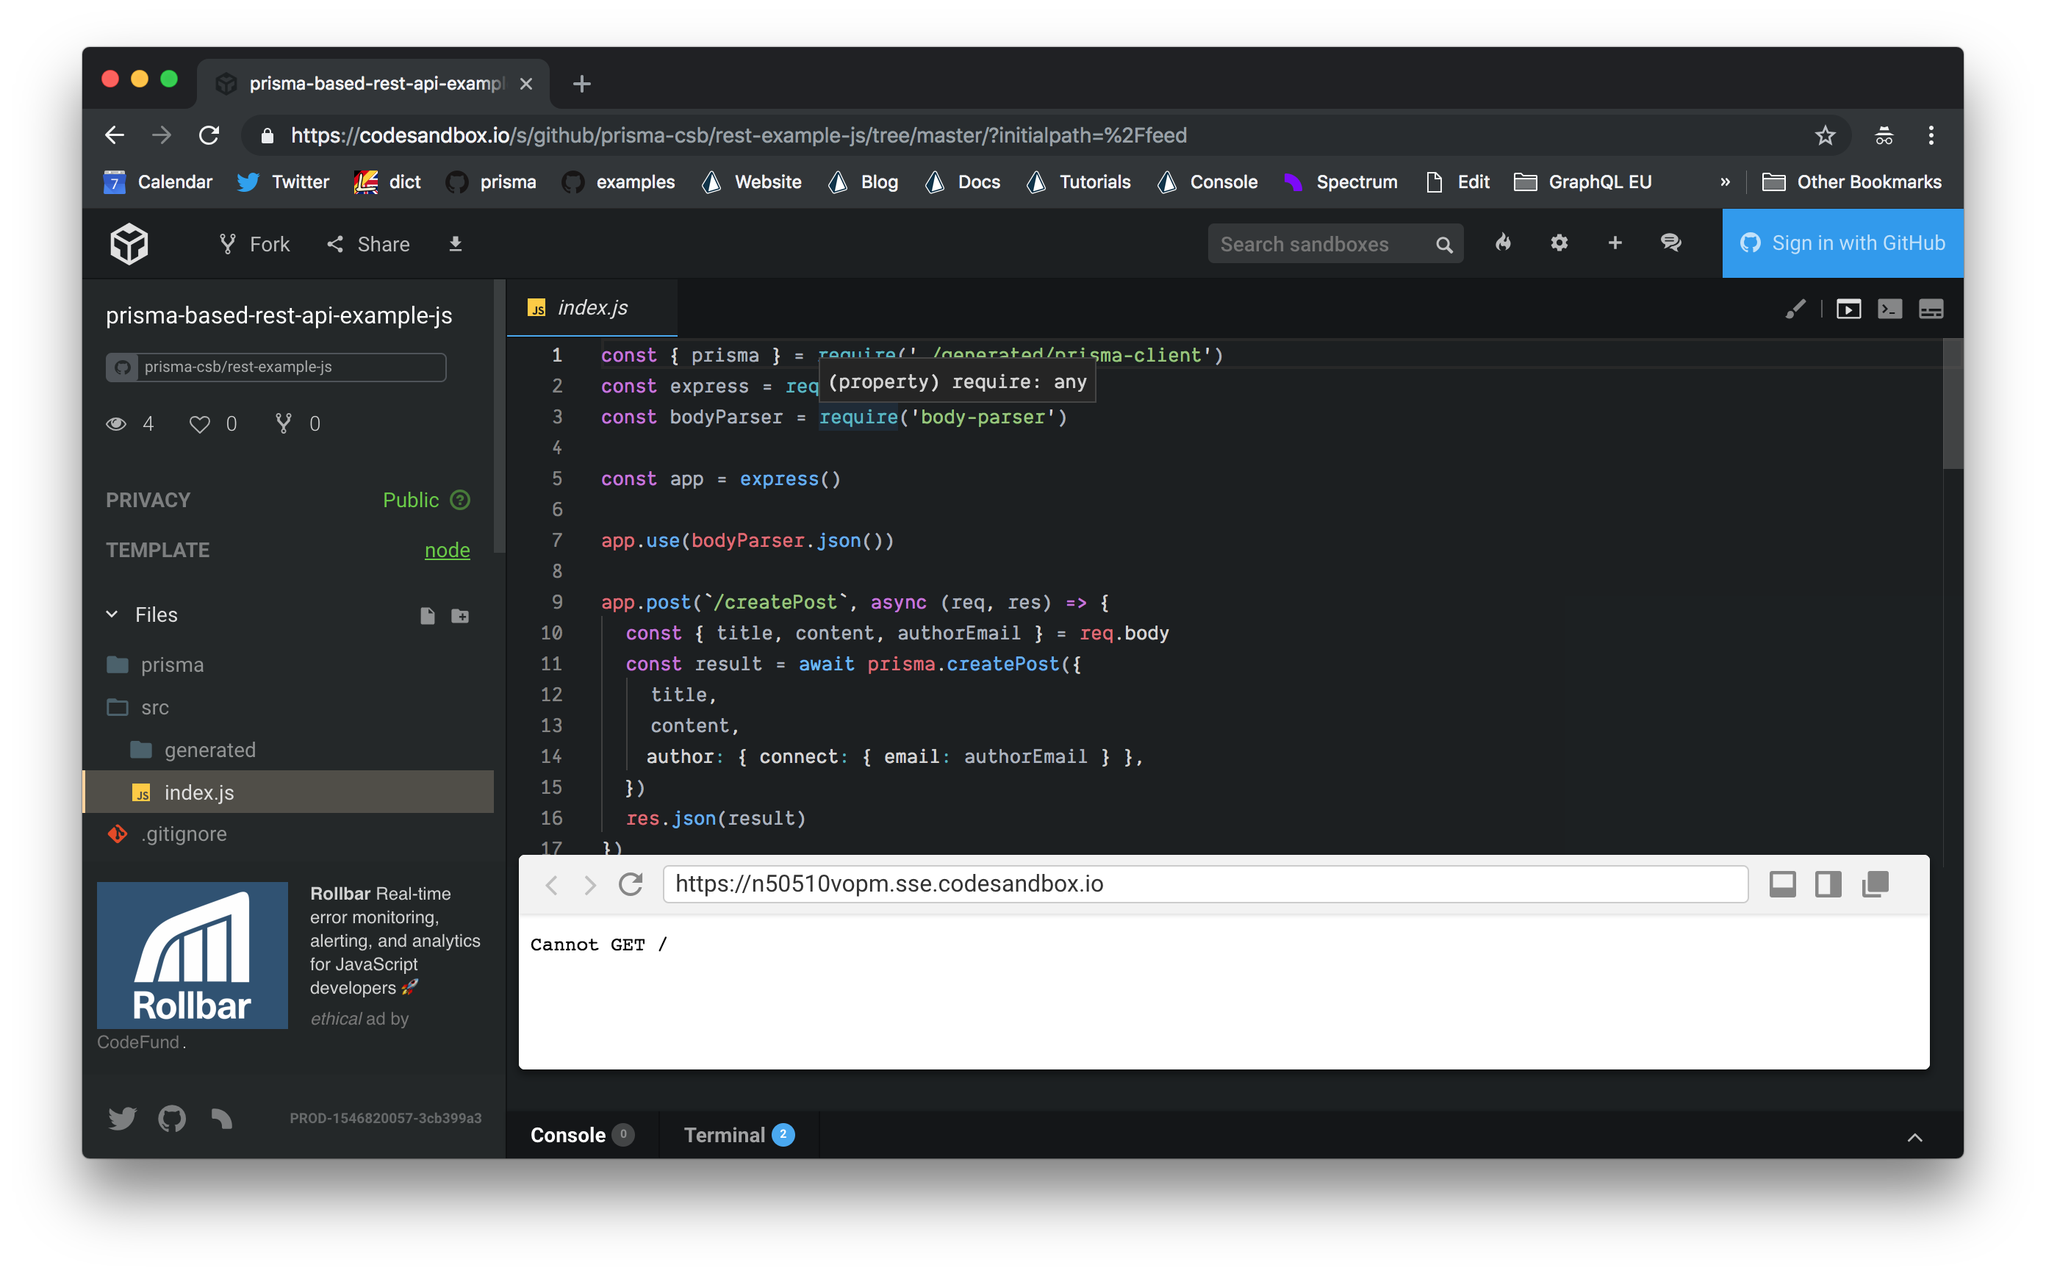The height and width of the screenshot is (1276, 2046).
Task: Open the node template link
Action: coord(447,549)
